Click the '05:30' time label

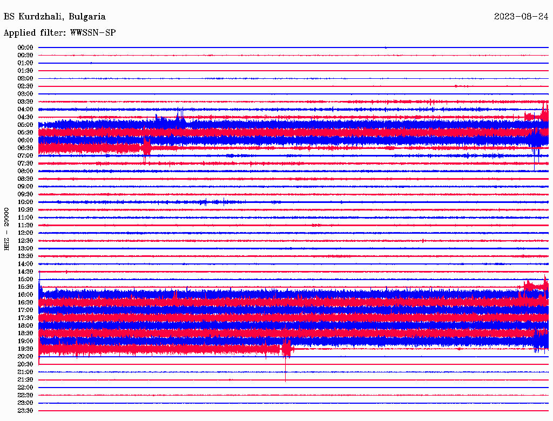pyautogui.click(x=25, y=133)
